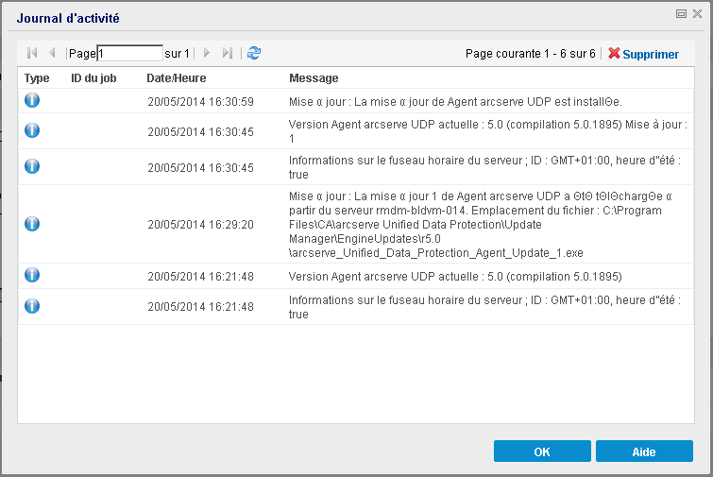Click the page number input field
Viewport: 713px width, 477px height.
click(129, 54)
